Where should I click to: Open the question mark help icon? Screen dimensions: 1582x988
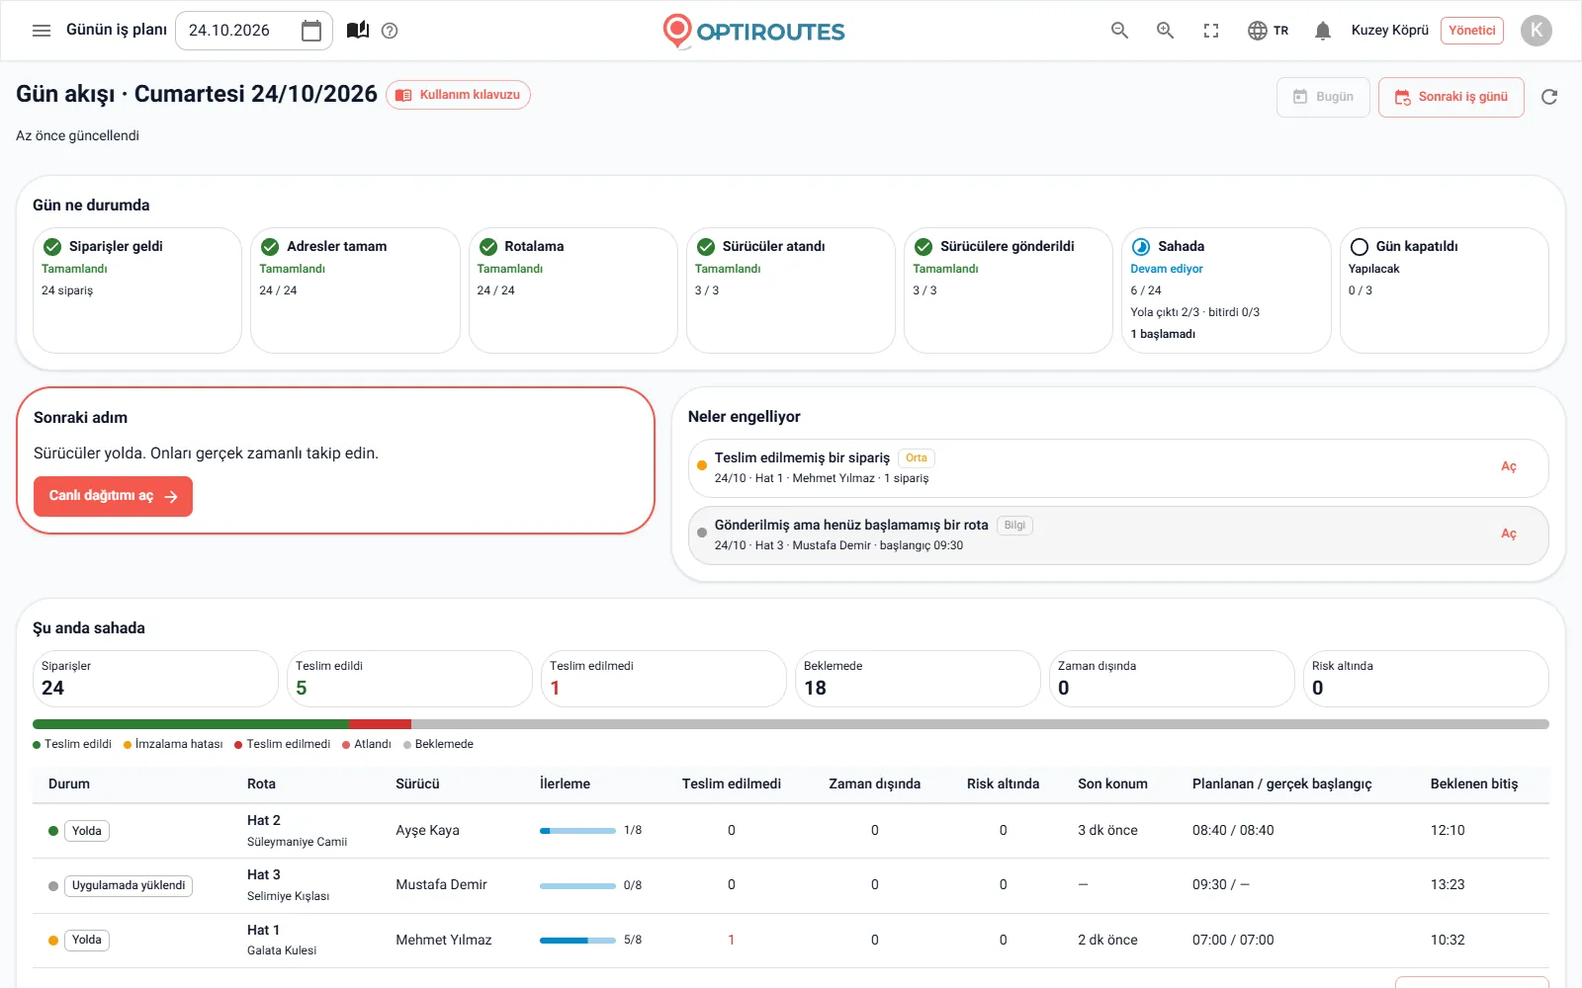(390, 31)
